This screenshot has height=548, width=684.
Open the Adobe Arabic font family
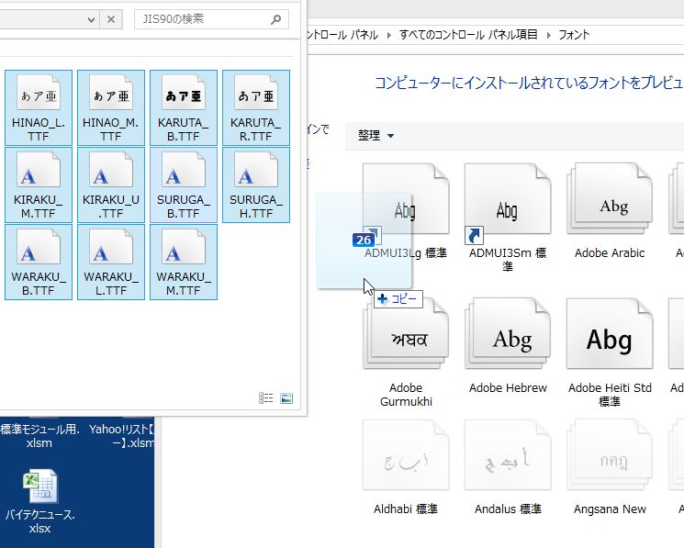(x=610, y=211)
